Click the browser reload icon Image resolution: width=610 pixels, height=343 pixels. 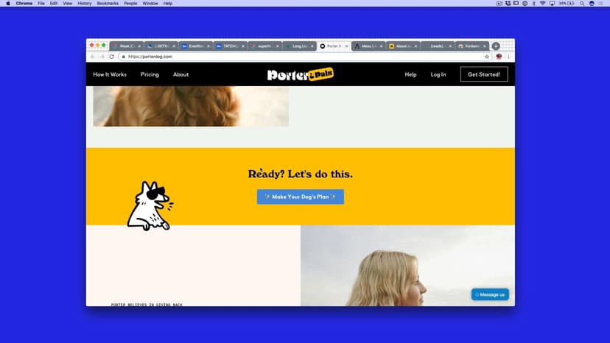pos(112,57)
